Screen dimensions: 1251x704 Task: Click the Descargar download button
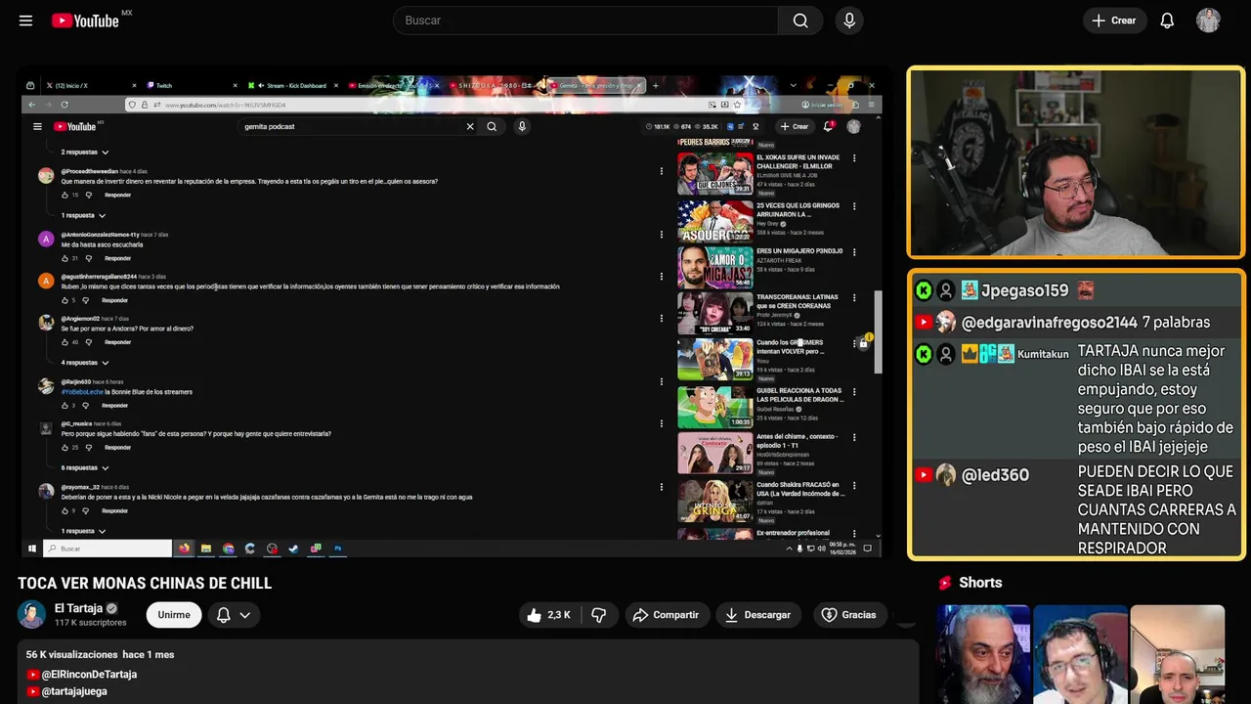pyautogui.click(x=757, y=615)
